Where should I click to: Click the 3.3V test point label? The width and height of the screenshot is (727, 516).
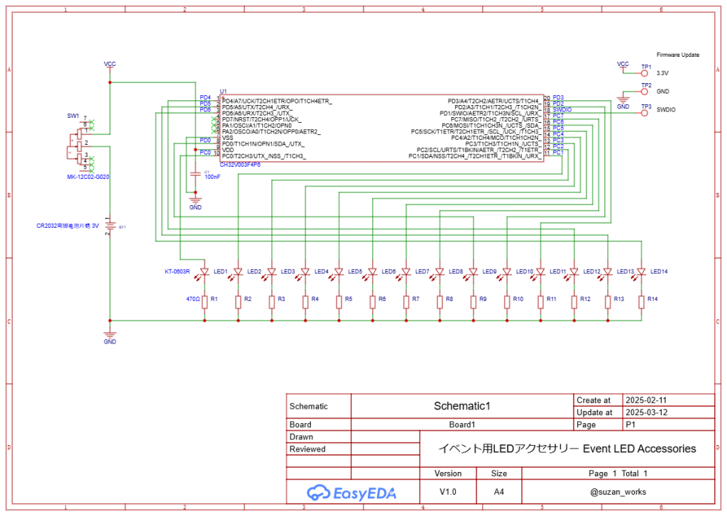[x=662, y=73]
